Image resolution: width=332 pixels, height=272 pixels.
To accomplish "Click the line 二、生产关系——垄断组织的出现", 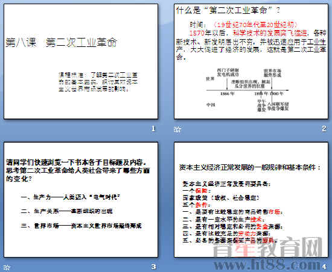I will (66, 211).
